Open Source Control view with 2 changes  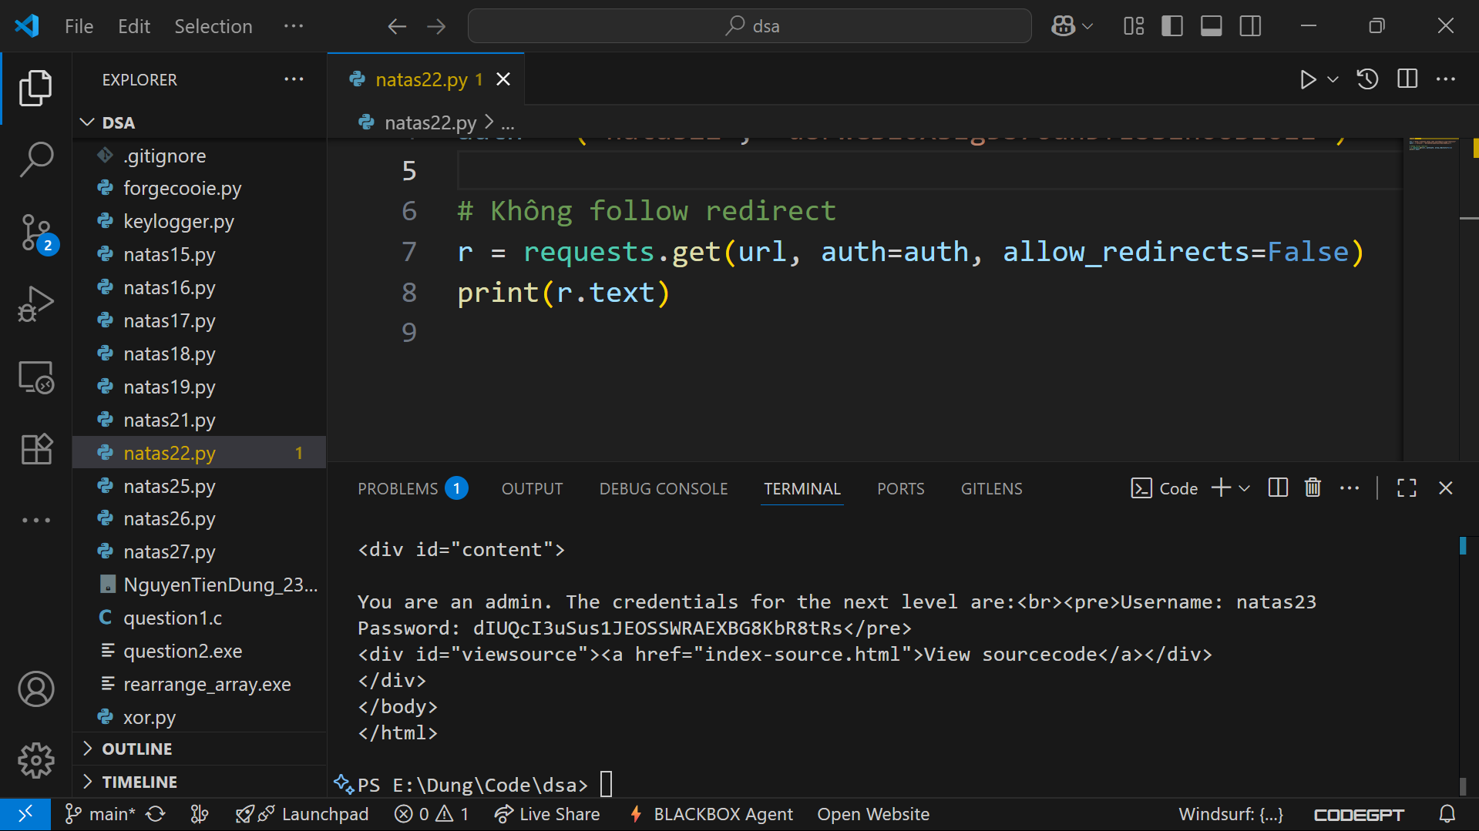point(35,232)
